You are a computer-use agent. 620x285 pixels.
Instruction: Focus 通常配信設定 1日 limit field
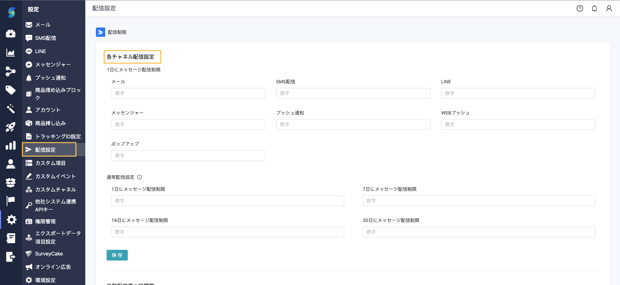(x=228, y=201)
